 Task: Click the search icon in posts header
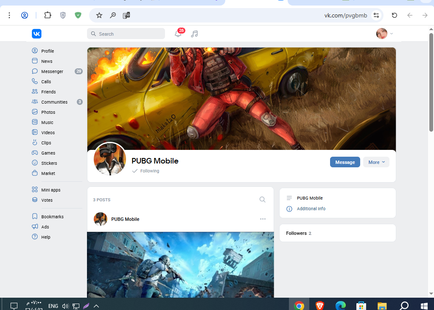[262, 200]
